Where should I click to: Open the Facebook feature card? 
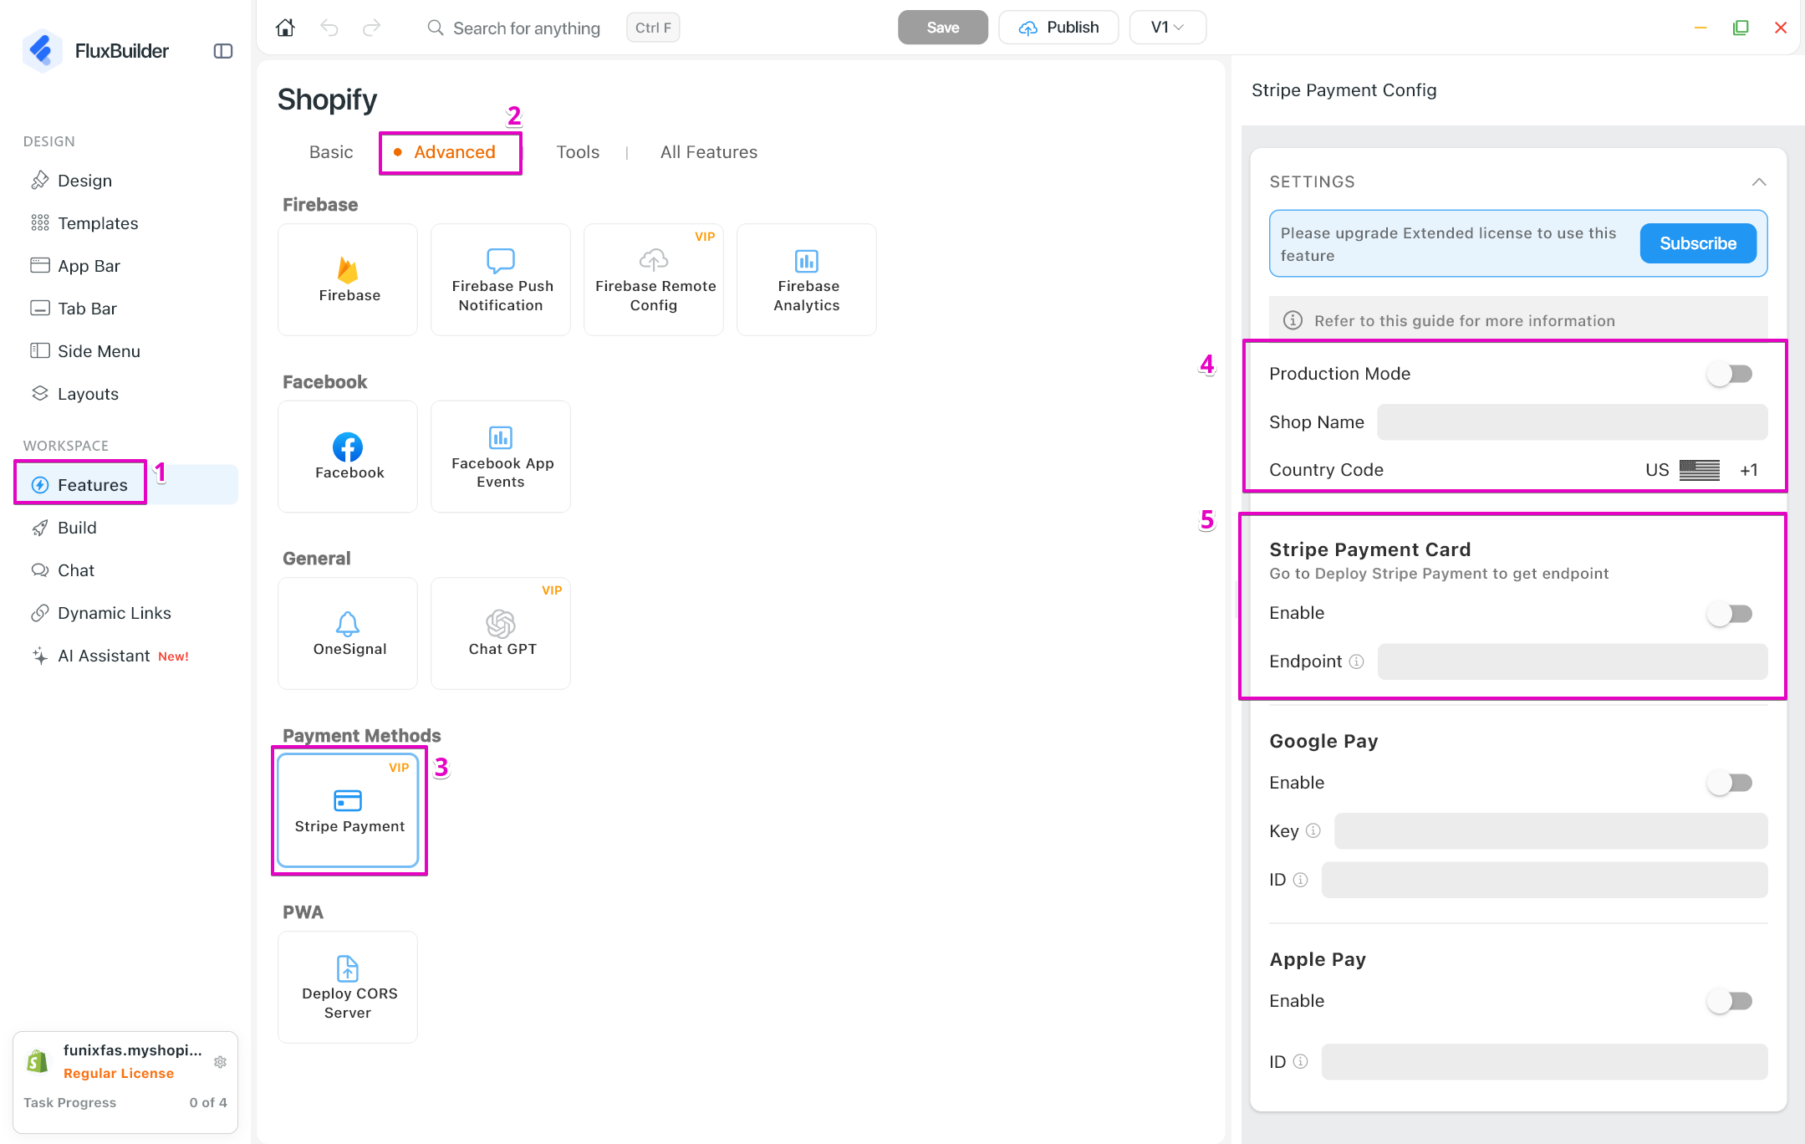[x=348, y=457]
